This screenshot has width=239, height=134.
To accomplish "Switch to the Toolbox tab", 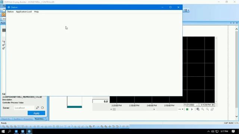I will [17, 119].
